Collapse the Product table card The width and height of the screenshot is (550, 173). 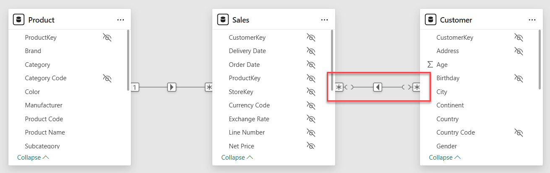click(x=33, y=158)
